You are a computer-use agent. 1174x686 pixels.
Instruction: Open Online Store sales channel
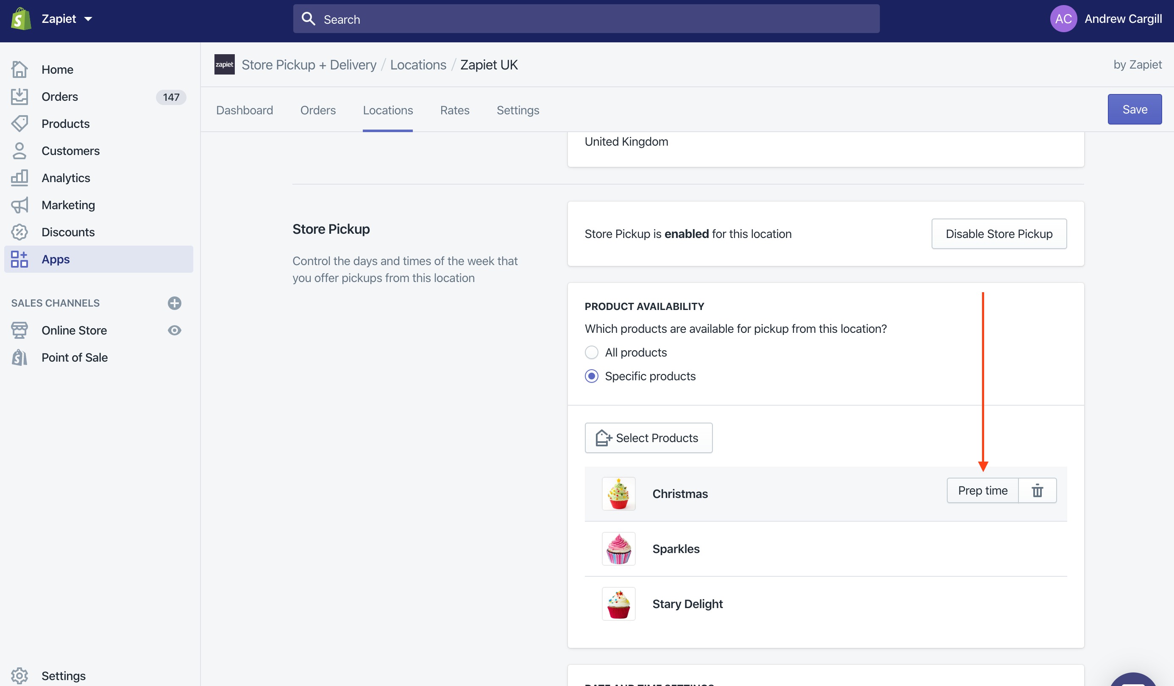tap(74, 330)
